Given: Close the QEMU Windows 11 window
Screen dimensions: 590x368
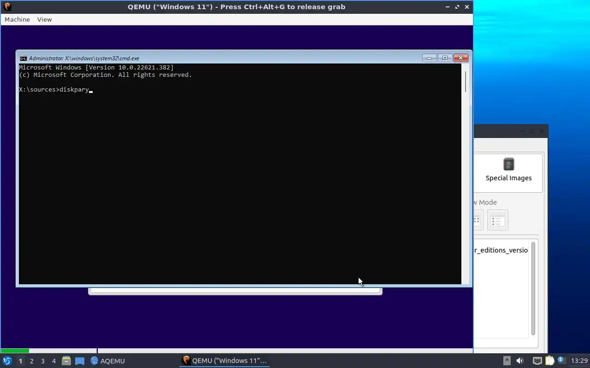Looking at the screenshot, I should 467,7.
